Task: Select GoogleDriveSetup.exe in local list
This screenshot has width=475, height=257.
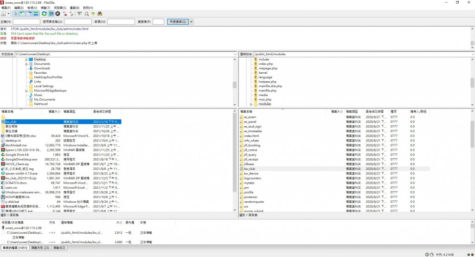Action: 61,160
